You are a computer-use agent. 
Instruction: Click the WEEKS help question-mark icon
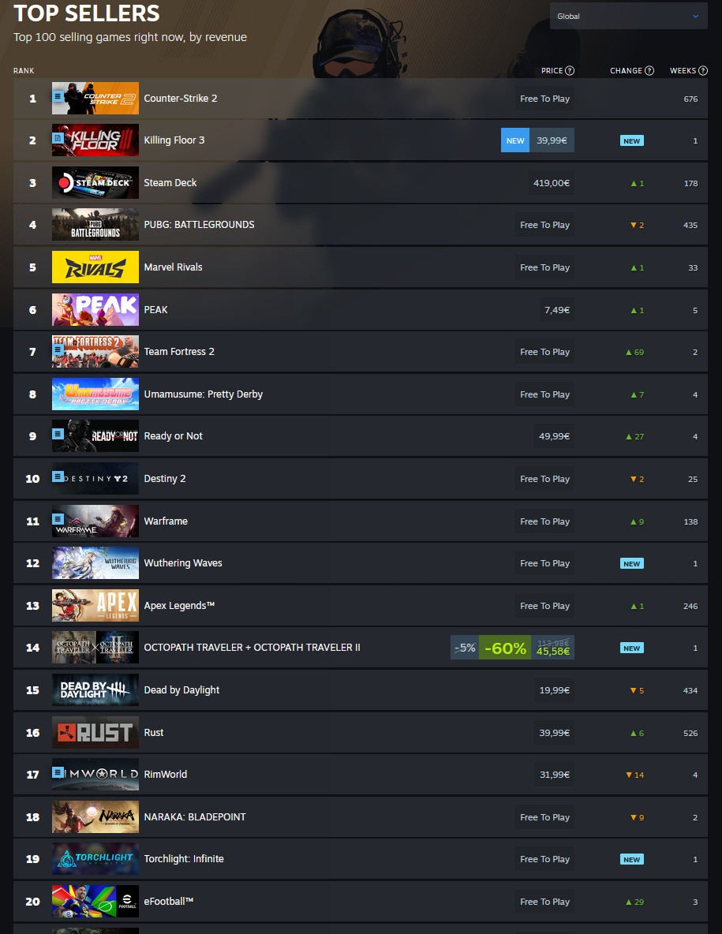(703, 70)
